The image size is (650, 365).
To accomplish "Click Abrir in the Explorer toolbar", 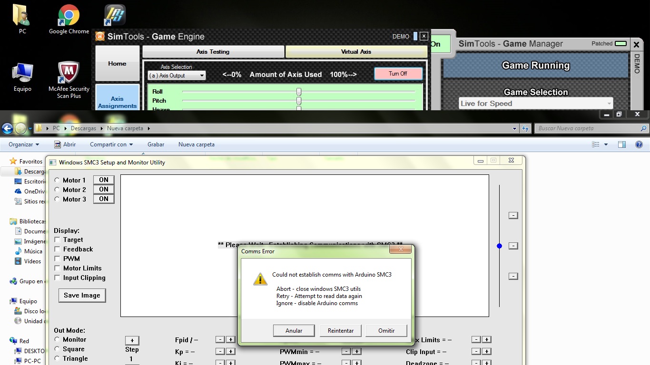I will tap(65, 144).
